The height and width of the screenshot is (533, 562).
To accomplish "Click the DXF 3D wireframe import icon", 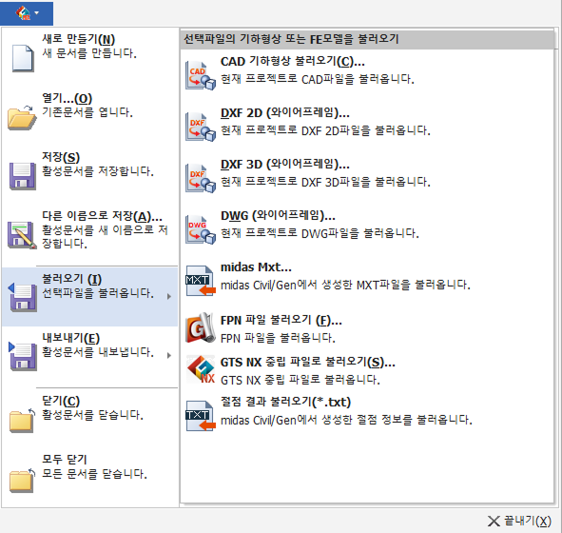I will [201, 178].
